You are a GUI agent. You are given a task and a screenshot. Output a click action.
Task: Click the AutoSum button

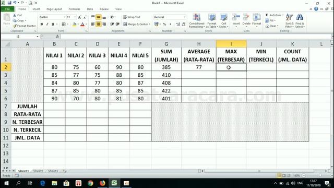pyautogui.click(x=274, y=15)
